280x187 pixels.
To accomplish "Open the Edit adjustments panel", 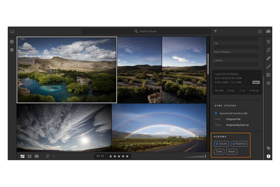I will pyautogui.click(x=268, y=41).
